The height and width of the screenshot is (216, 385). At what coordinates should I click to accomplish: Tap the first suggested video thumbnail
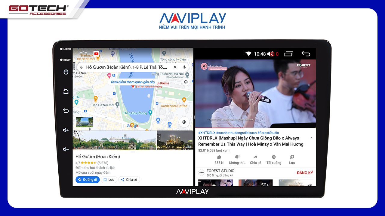(x=216, y=183)
